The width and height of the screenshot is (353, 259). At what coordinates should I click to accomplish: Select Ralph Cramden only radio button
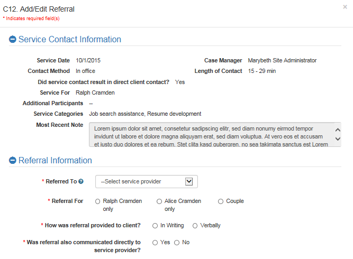tap(97, 201)
